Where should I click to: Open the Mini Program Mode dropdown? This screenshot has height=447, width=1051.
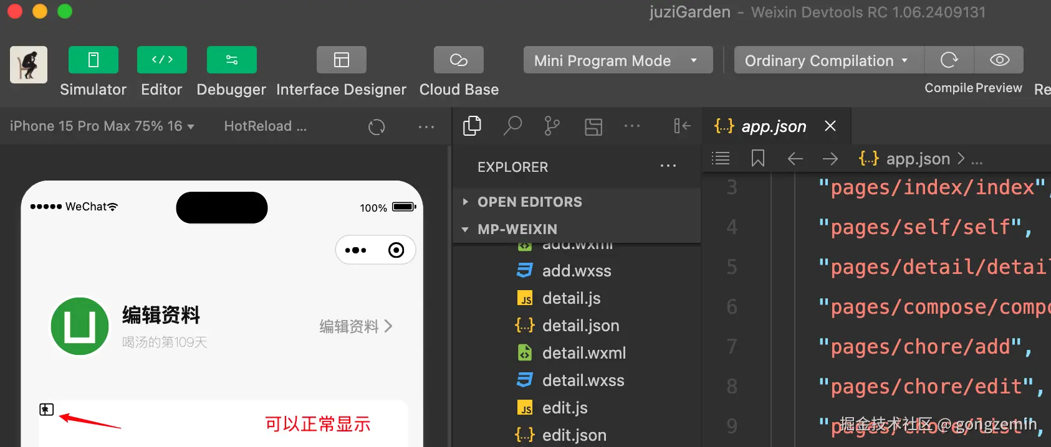point(618,60)
